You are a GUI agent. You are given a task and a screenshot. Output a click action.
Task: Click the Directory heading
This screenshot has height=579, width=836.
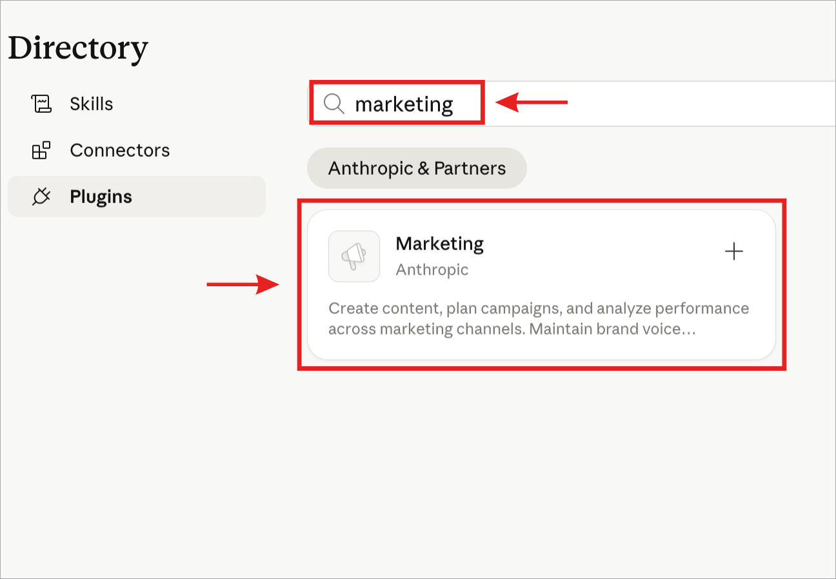pyautogui.click(x=78, y=48)
